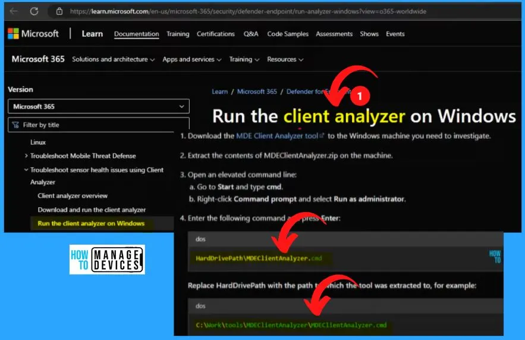Open the Documentation tab
Screen dimensions: 525x340
[x=137, y=34]
